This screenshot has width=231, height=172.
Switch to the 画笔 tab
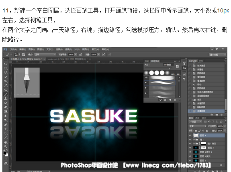(147, 61)
